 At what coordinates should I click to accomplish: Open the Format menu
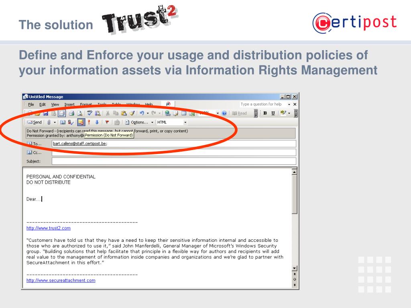tap(86, 104)
